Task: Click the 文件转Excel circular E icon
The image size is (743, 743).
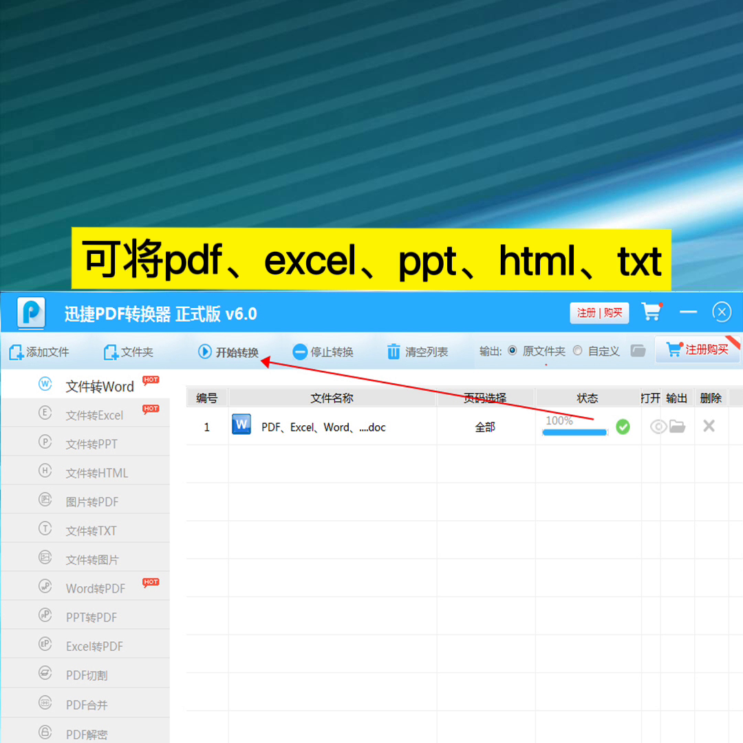Action: pyautogui.click(x=45, y=412)
